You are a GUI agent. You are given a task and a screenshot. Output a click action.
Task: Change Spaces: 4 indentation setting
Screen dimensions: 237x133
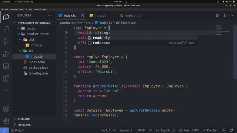pyautogui.click(x=126, y=130)
